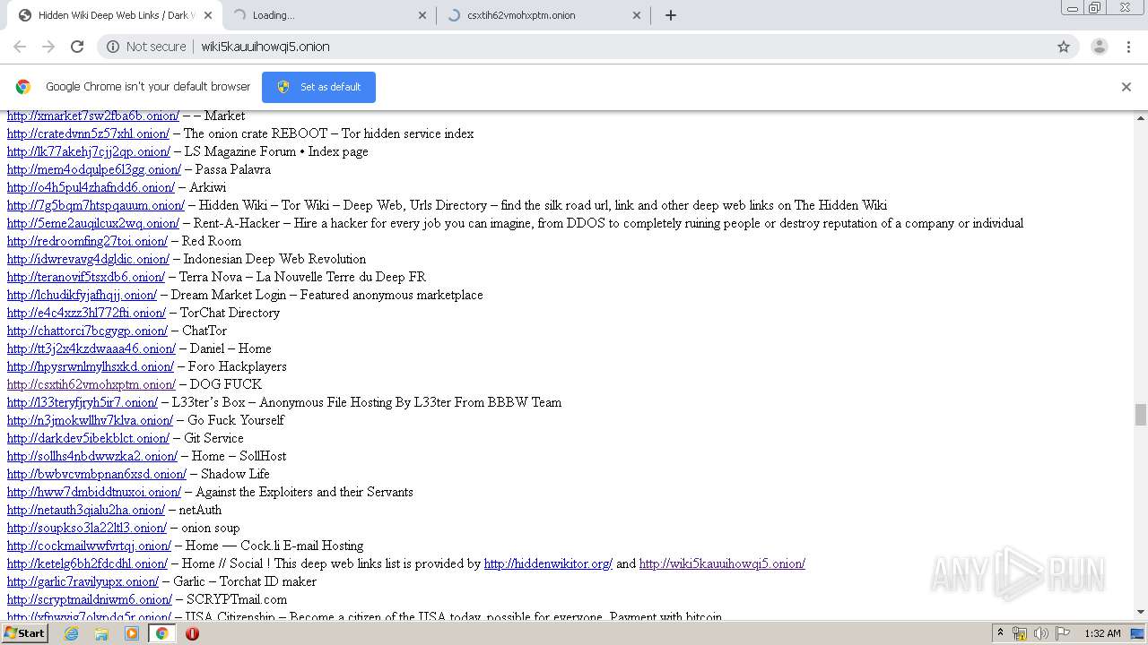
Task: Open media player taskbar icon
Action: click(x=132, y=633)
